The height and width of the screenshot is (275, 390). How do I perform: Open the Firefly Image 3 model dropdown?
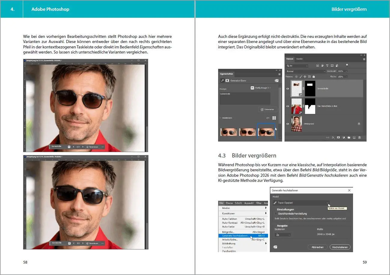coord(261,88)
